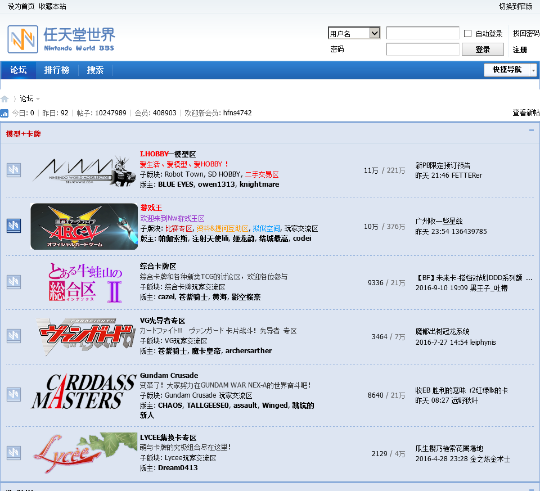Open moderator BLUE EYES profile
This screenshot has width=540, height=491.
coord(175,184)
